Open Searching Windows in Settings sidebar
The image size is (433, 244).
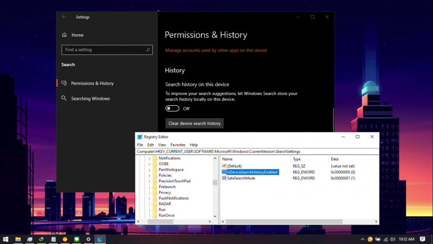click(x=90, y=99)
